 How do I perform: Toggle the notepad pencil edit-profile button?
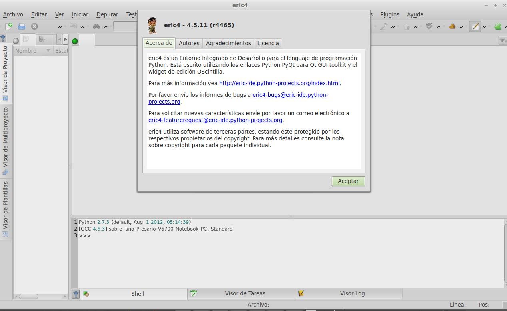(475, 26)
